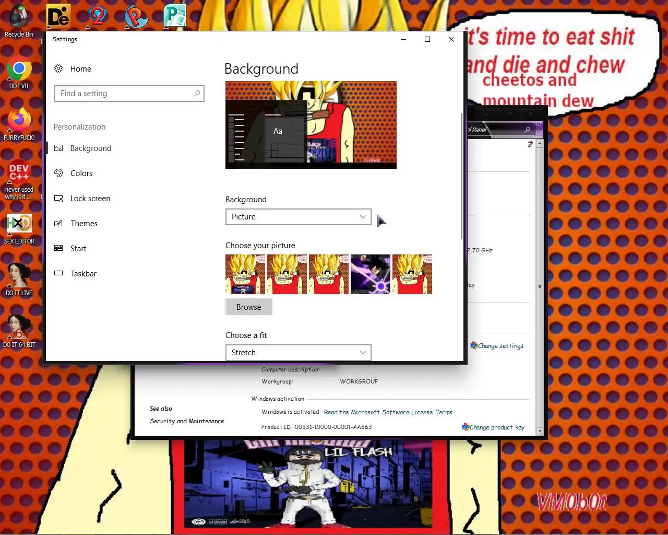
Task: Click the Find a setting search box
Action: (129, 94)
